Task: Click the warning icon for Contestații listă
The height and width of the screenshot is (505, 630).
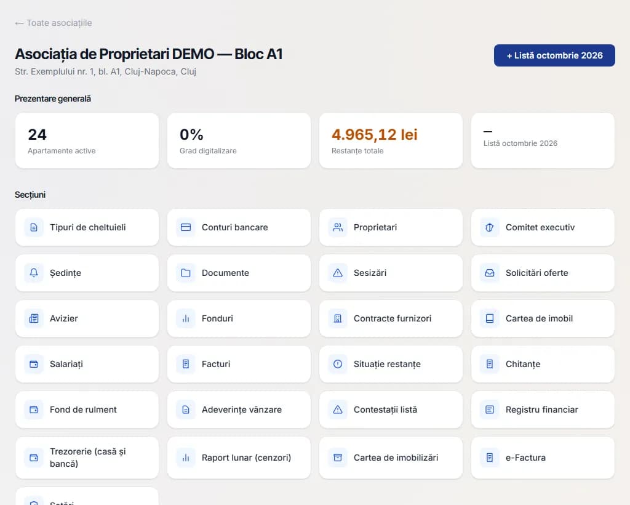Action: point(338,410)
